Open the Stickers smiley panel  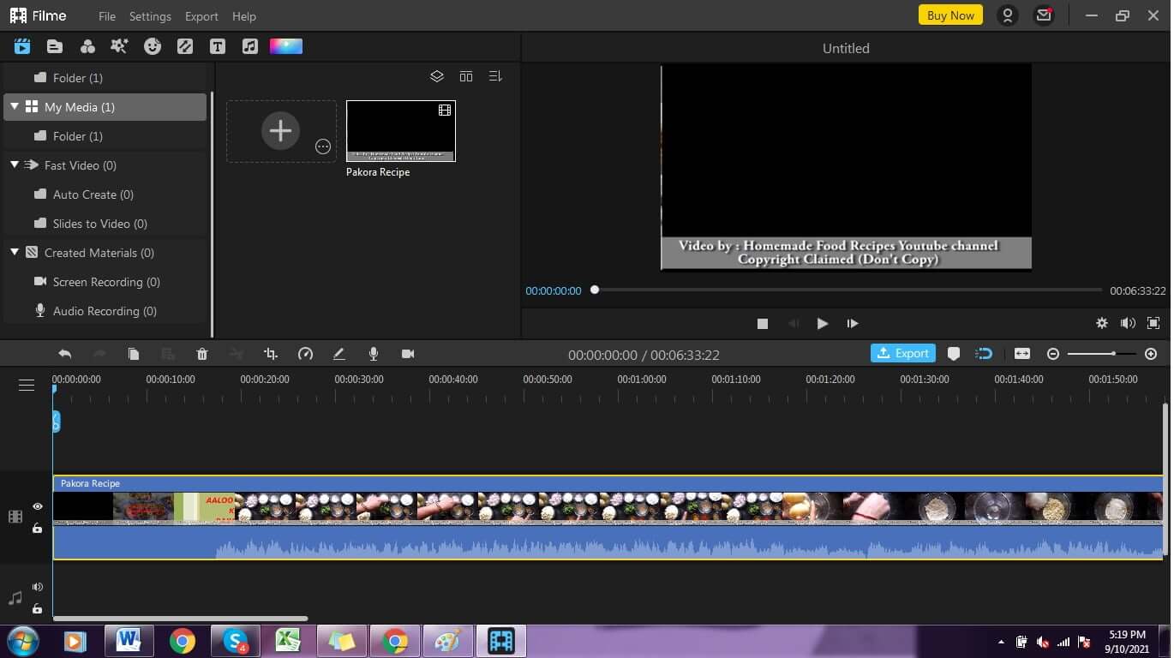tap(153, 46)
